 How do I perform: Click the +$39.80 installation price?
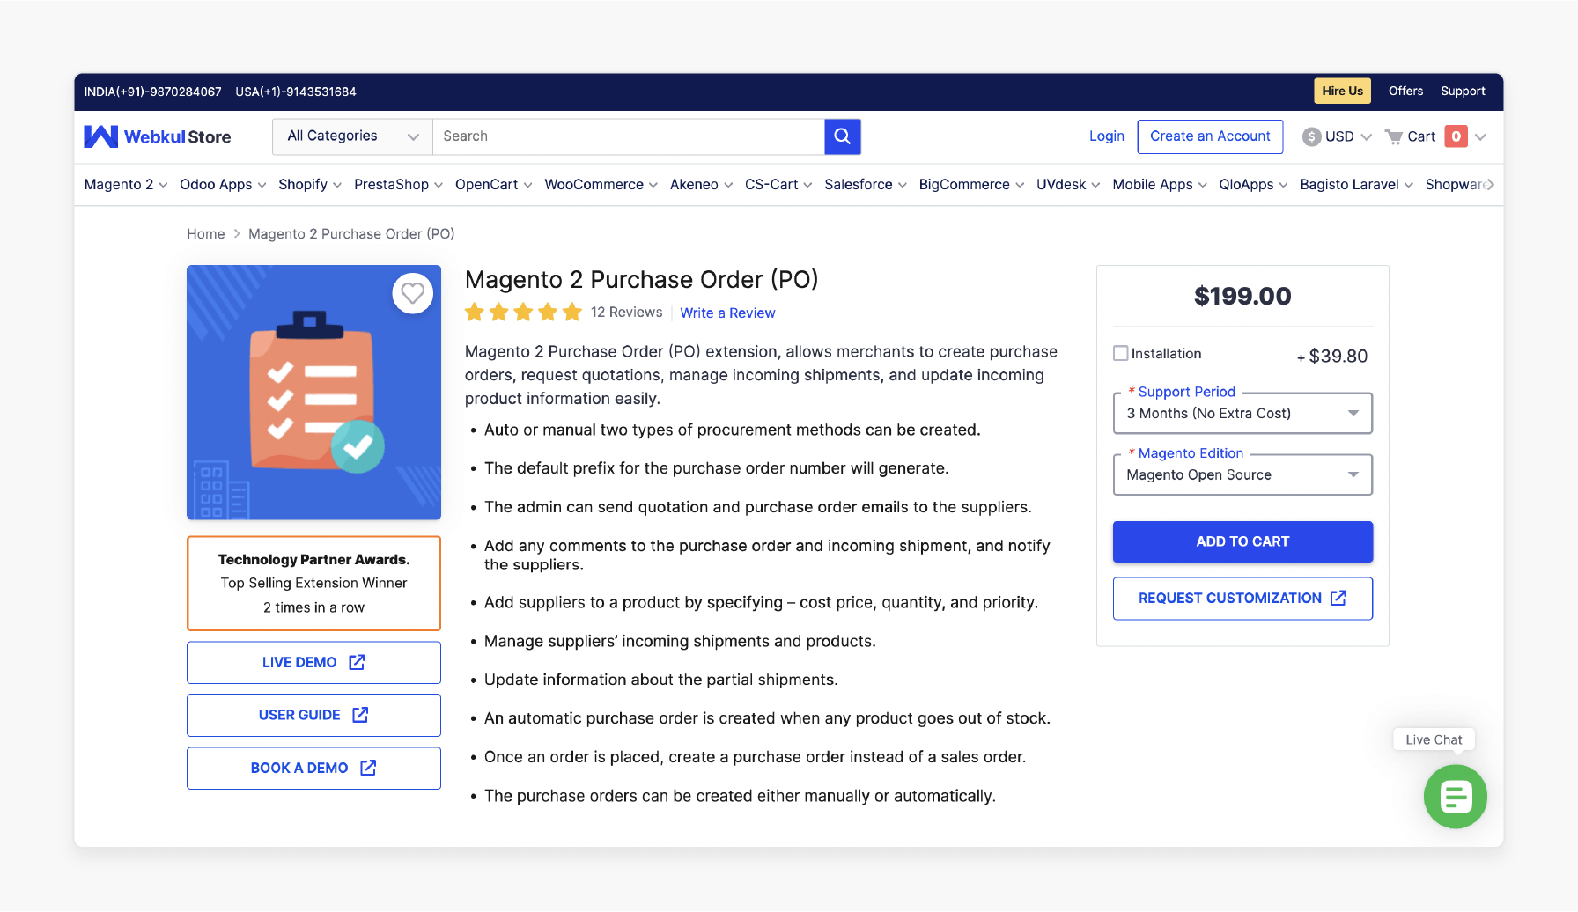[x=1332, y=357]
